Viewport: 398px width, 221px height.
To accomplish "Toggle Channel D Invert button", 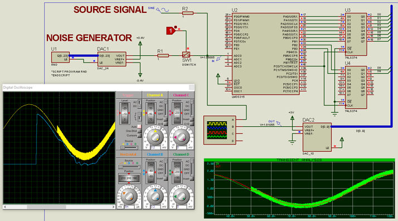I will coord(191,179).
